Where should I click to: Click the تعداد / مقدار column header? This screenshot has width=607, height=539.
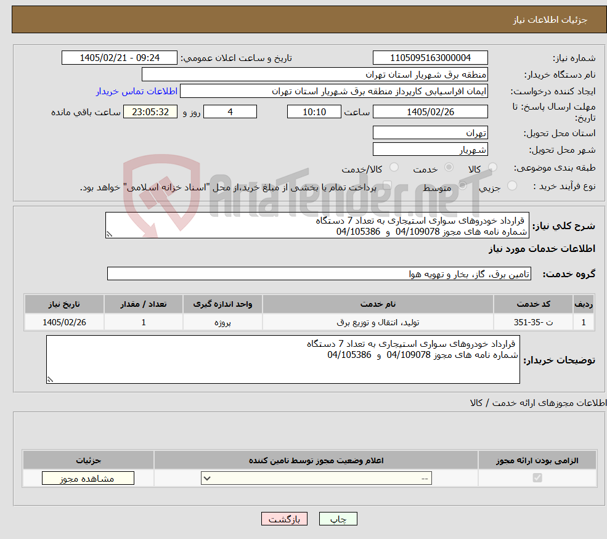tap(143, 304)
